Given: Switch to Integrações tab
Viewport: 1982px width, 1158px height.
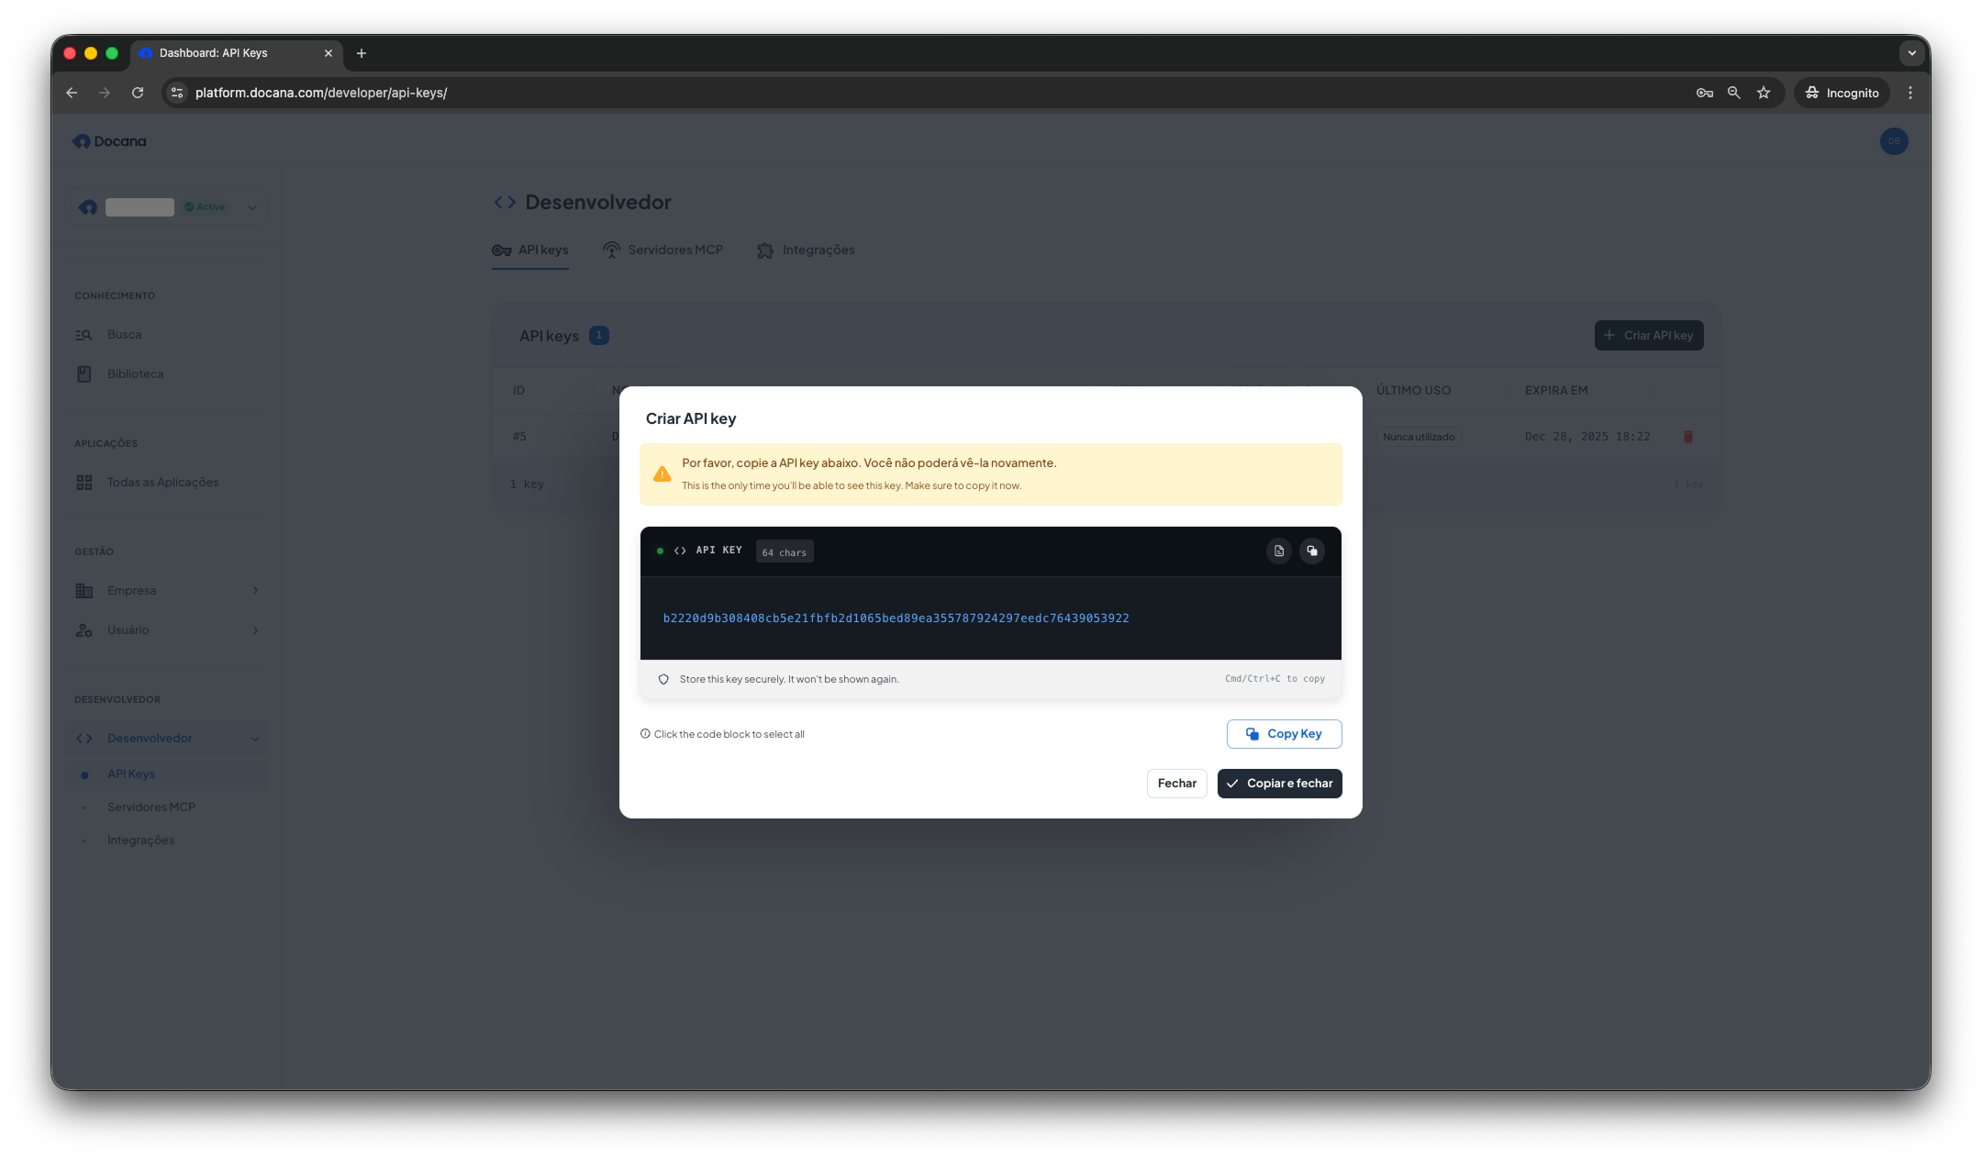Looking at the screenshot, I should pos(806,251).
